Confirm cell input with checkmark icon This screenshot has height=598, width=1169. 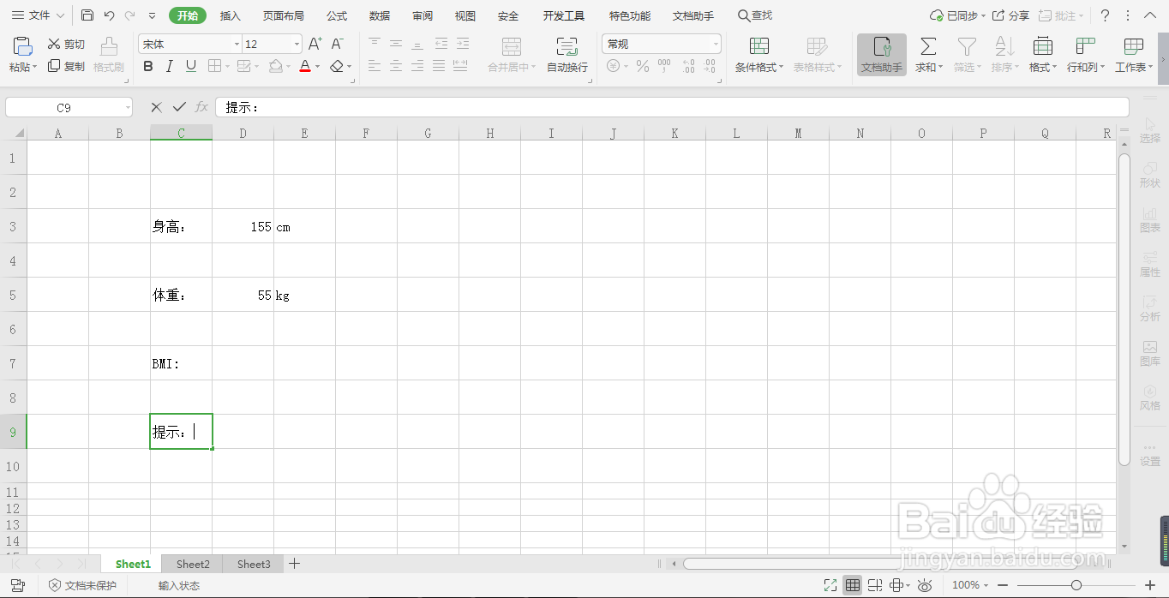click(x=179, y=107)
